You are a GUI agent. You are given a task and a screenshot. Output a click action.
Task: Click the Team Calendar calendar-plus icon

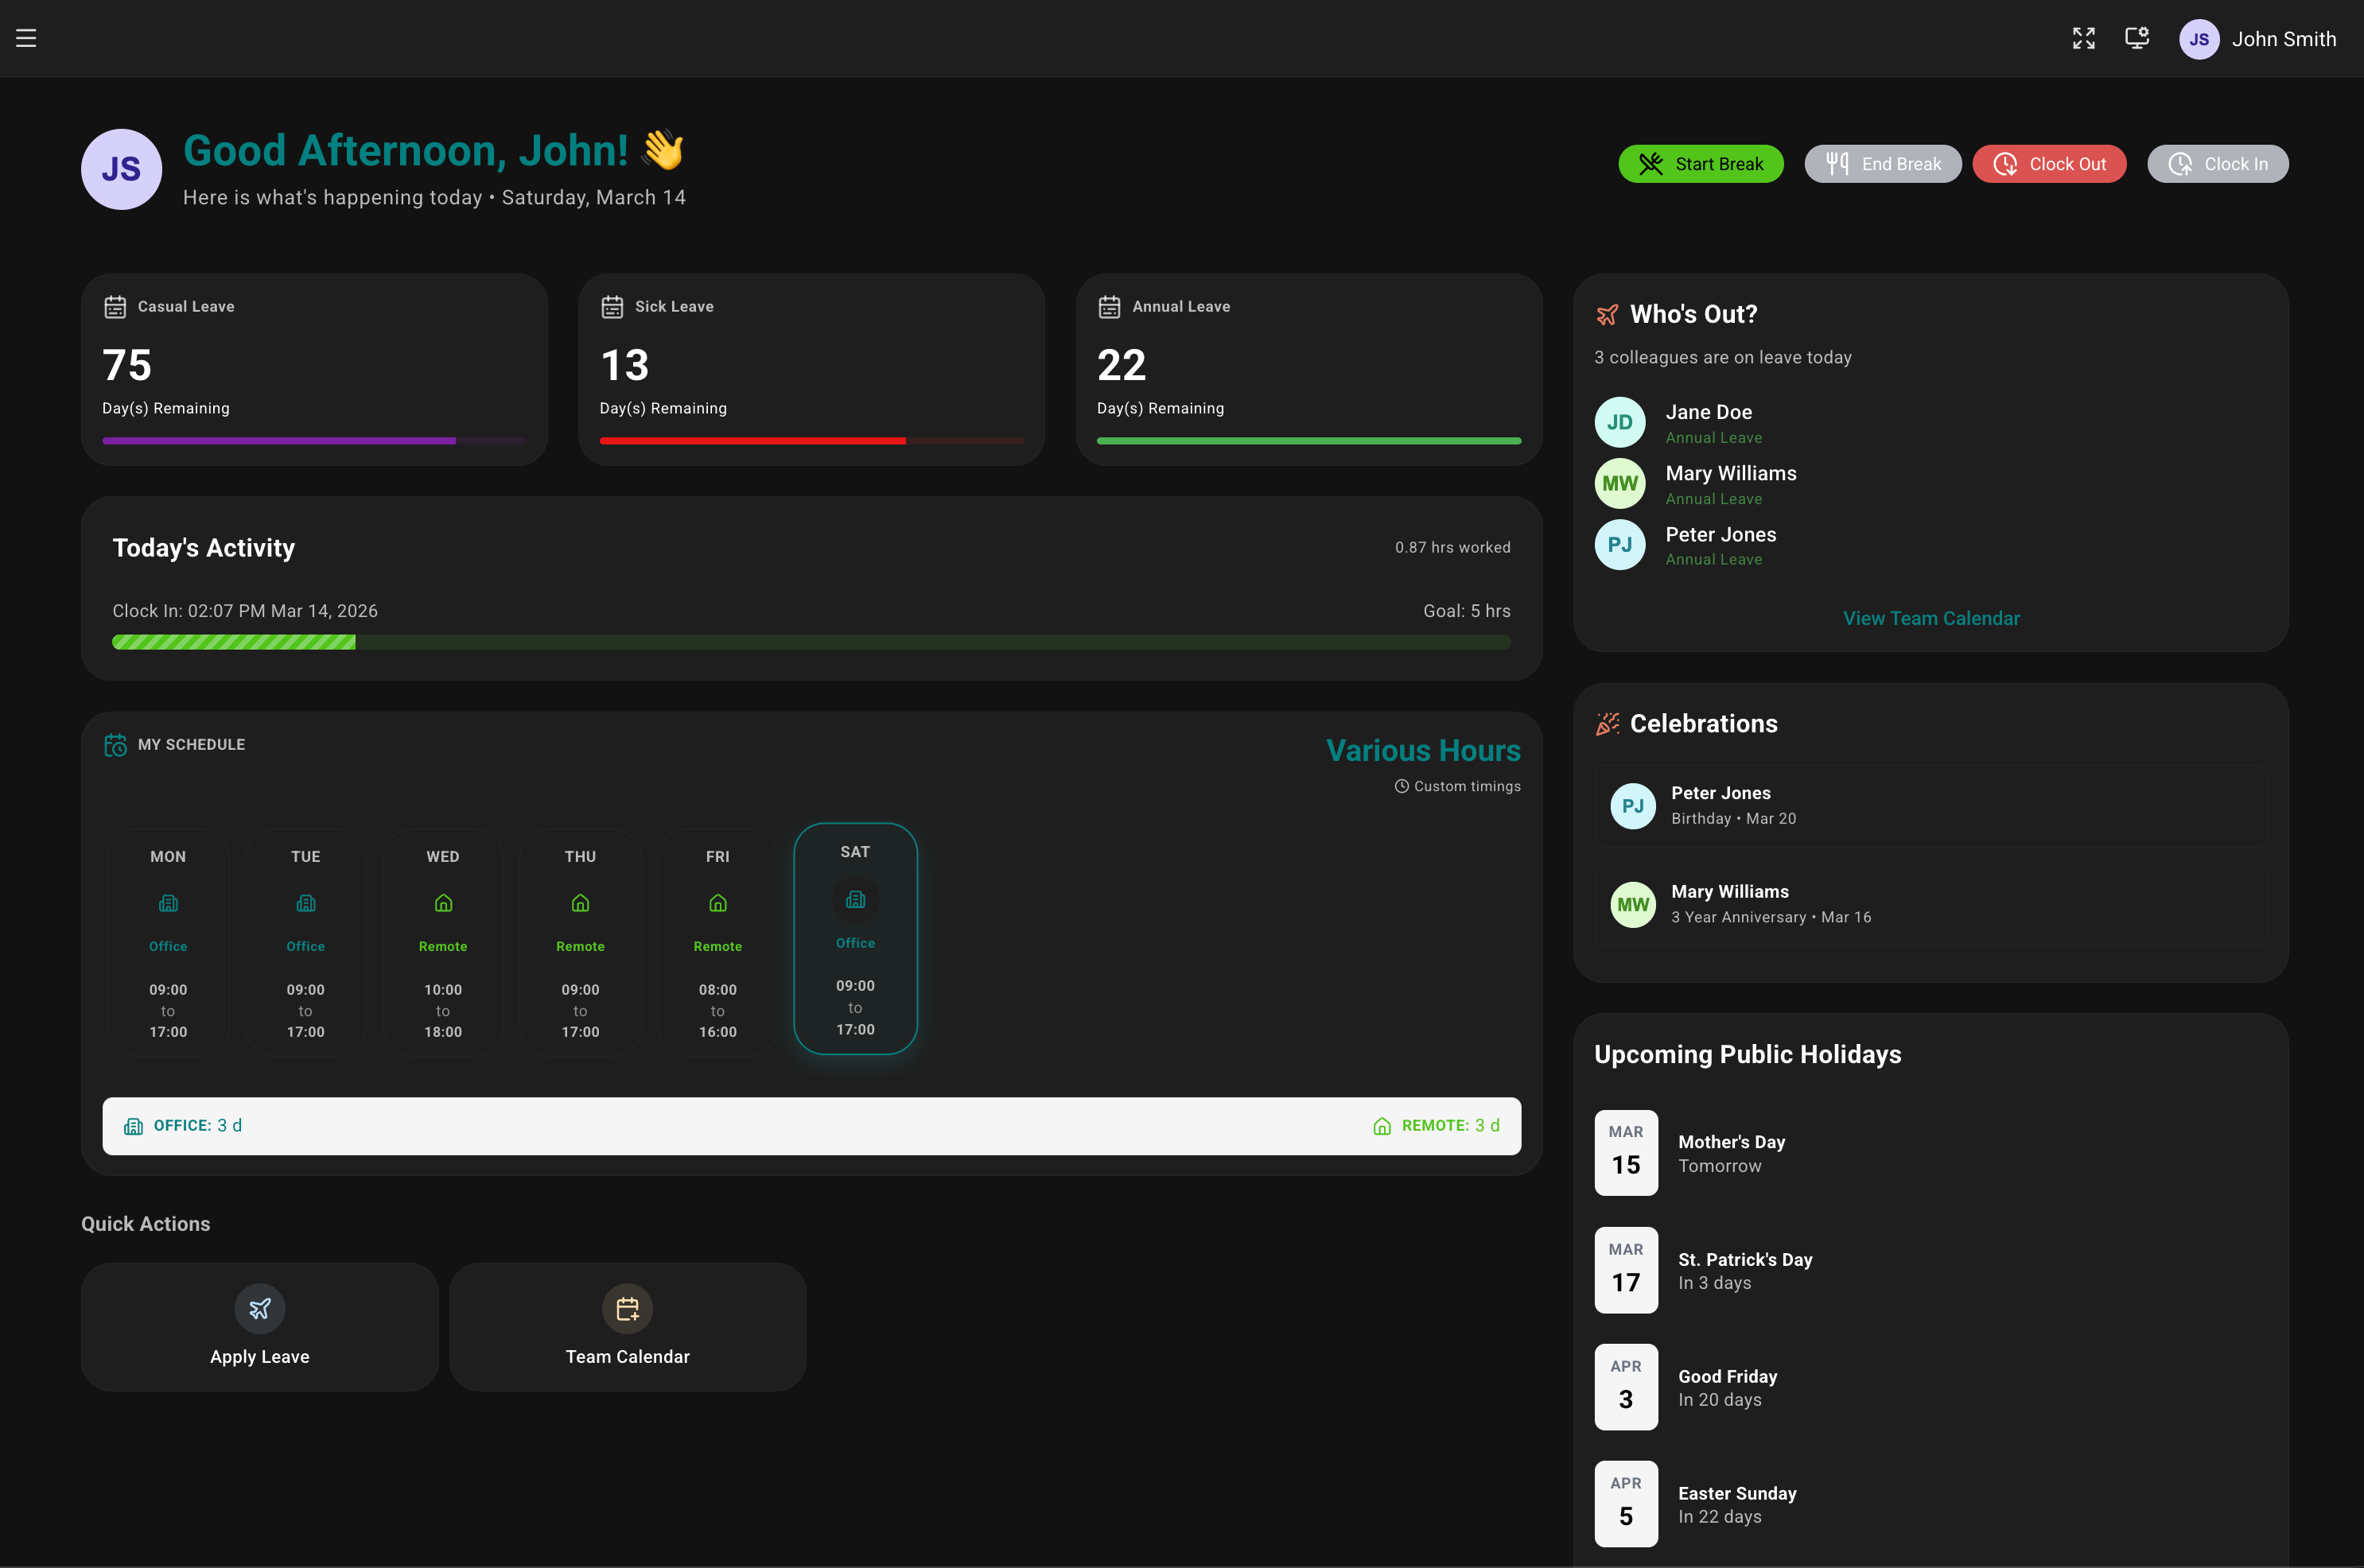pos(628,1308)
